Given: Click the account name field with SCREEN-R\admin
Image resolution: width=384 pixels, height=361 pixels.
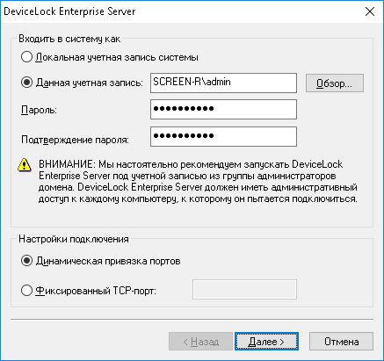Looking at the screenshot, I should 223,83.
